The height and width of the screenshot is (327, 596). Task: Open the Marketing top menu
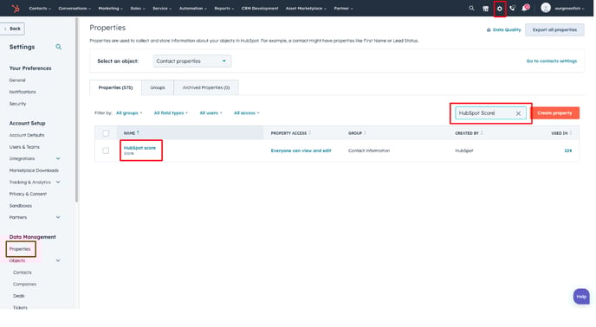(110, 9)
